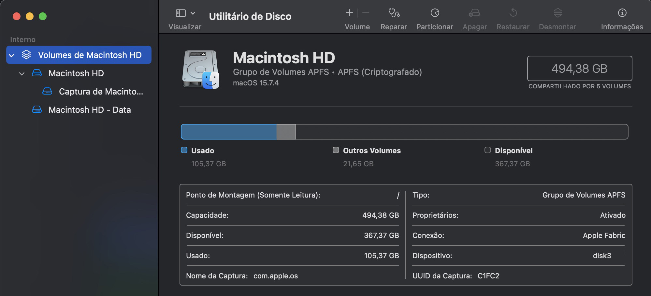
Task: Toggle the Usado legend checkbox
Action: coord(184,150)
